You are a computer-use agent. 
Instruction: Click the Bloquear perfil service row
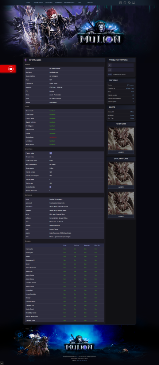coord(65,260)
